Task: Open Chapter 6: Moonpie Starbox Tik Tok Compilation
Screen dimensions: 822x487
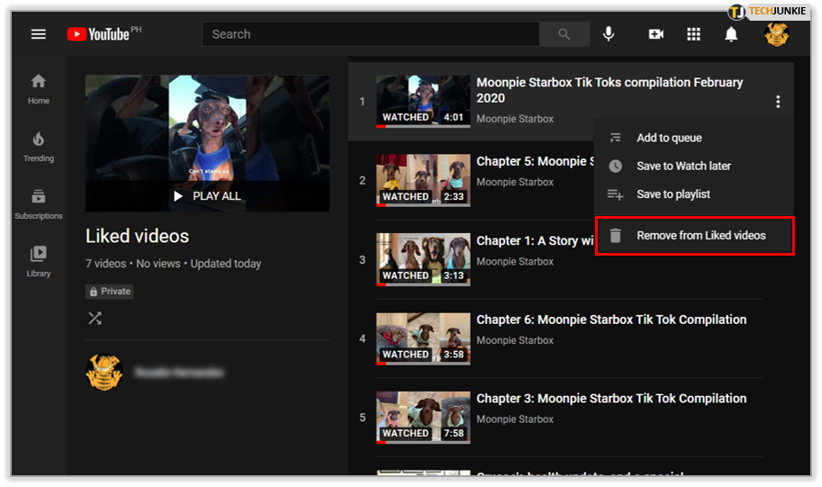Action: (611, 320)
